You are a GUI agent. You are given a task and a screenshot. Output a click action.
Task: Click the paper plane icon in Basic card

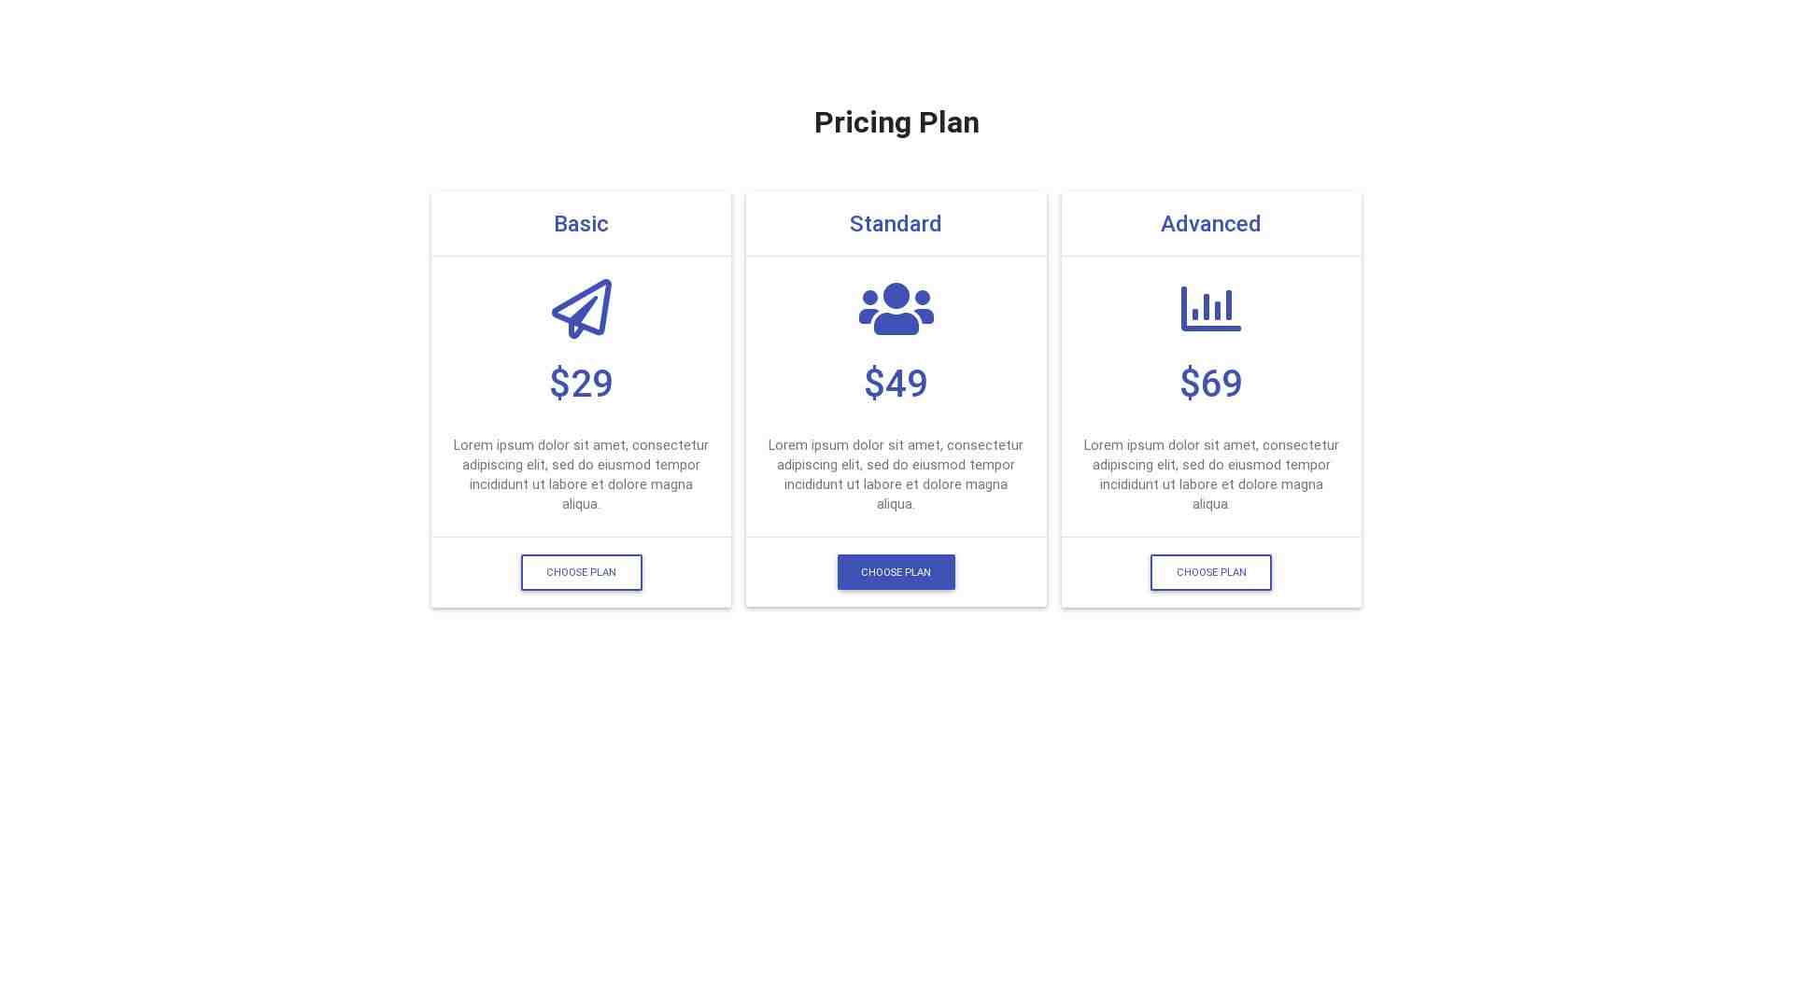(x=581, y=309)
